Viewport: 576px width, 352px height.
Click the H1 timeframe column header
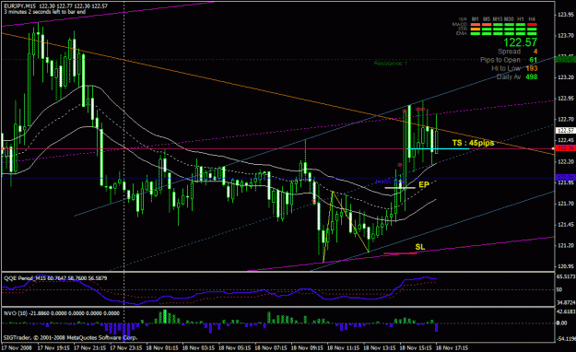click(x=521, y=18)
